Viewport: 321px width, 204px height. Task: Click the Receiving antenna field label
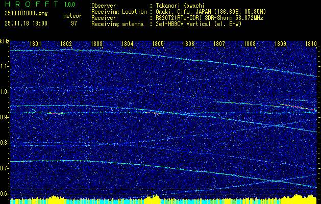pyautogui.click(x=117, y=24)
